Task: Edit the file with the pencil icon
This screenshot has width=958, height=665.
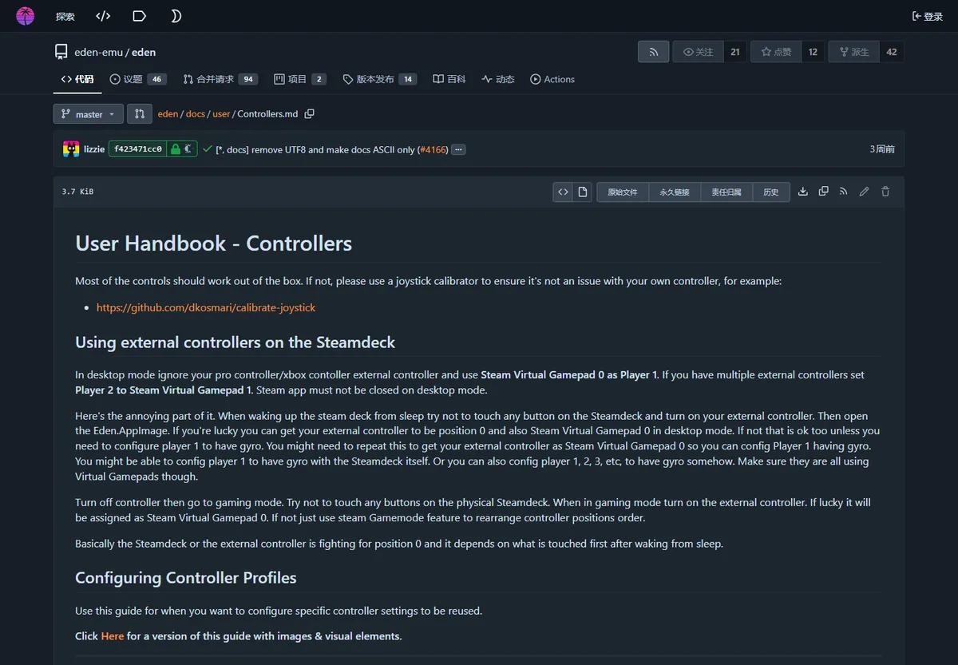Action: point(864,192)
